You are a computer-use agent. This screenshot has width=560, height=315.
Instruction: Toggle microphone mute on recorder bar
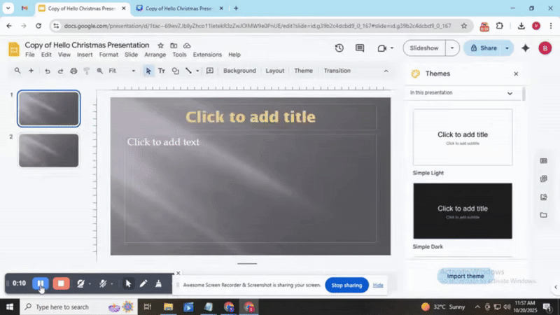click(x=103, y=283)
